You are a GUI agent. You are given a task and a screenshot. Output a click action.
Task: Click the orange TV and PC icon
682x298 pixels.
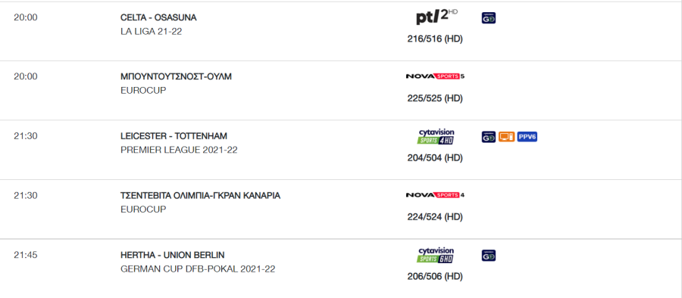coord(506,137)
